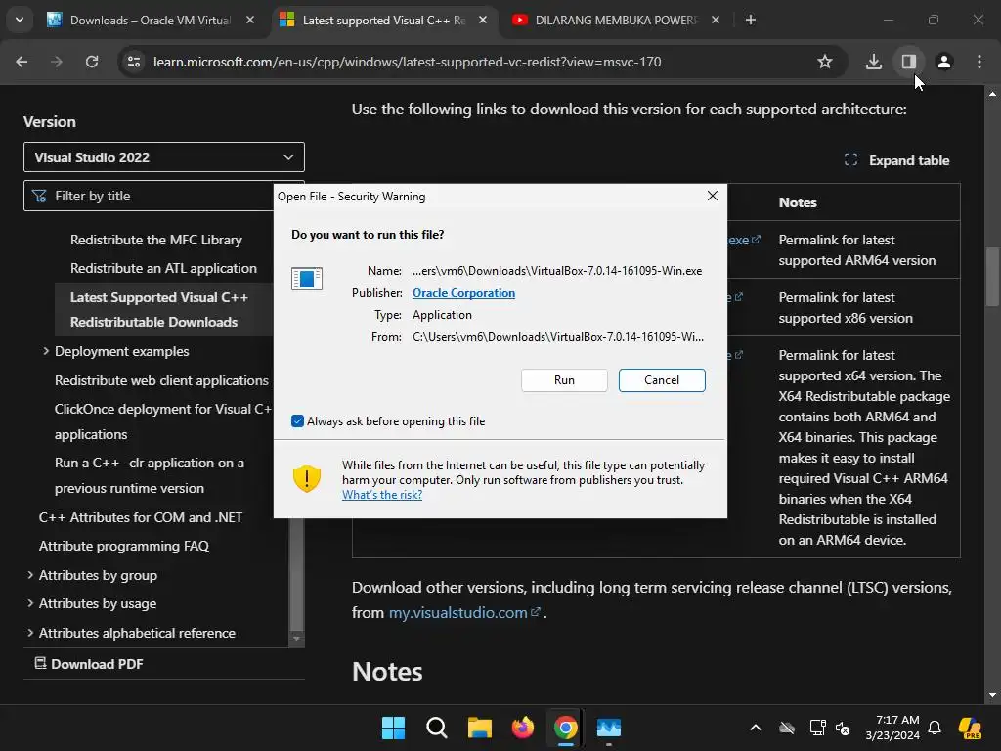Open Redistribute an ATL application article
The height and width of the screenshot is (751, 1001).
coord(163,268)
